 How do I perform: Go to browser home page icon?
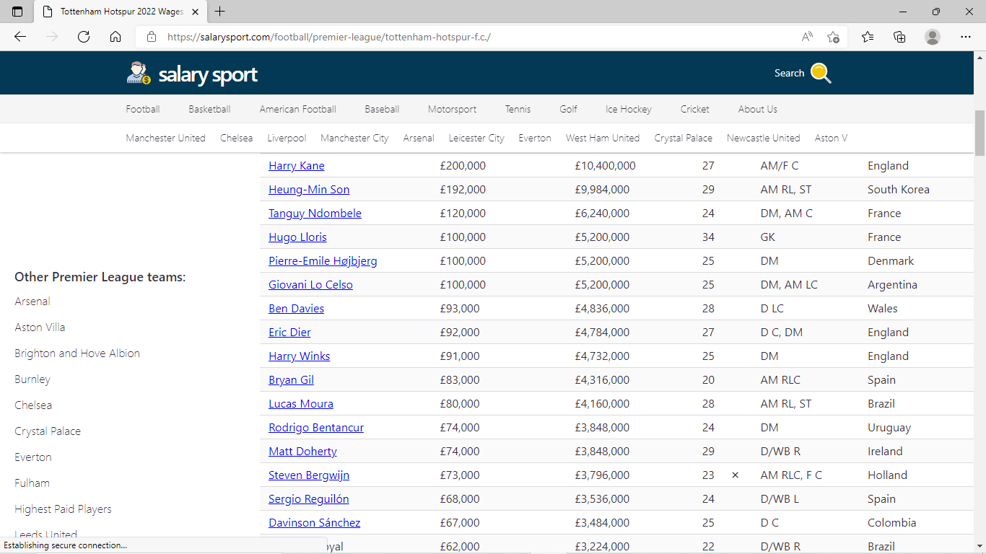click(115, 37)
